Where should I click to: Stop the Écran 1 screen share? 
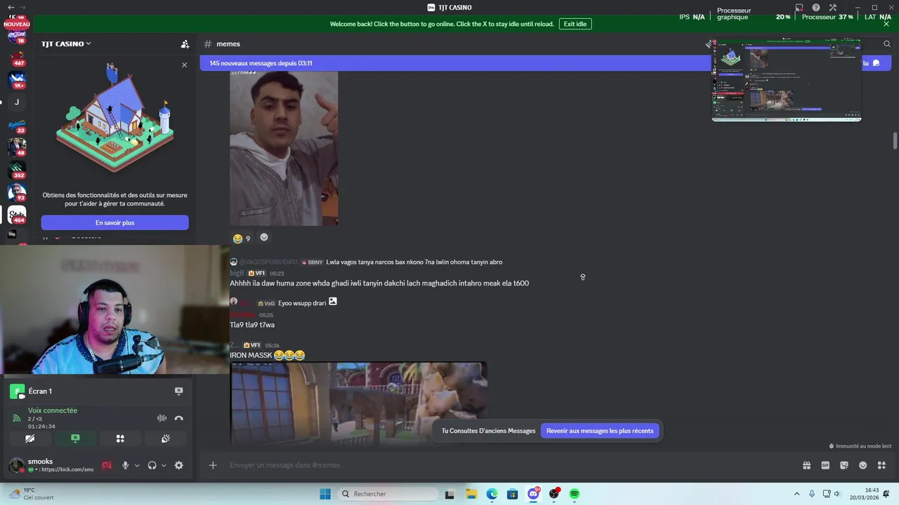coord(178,391)
